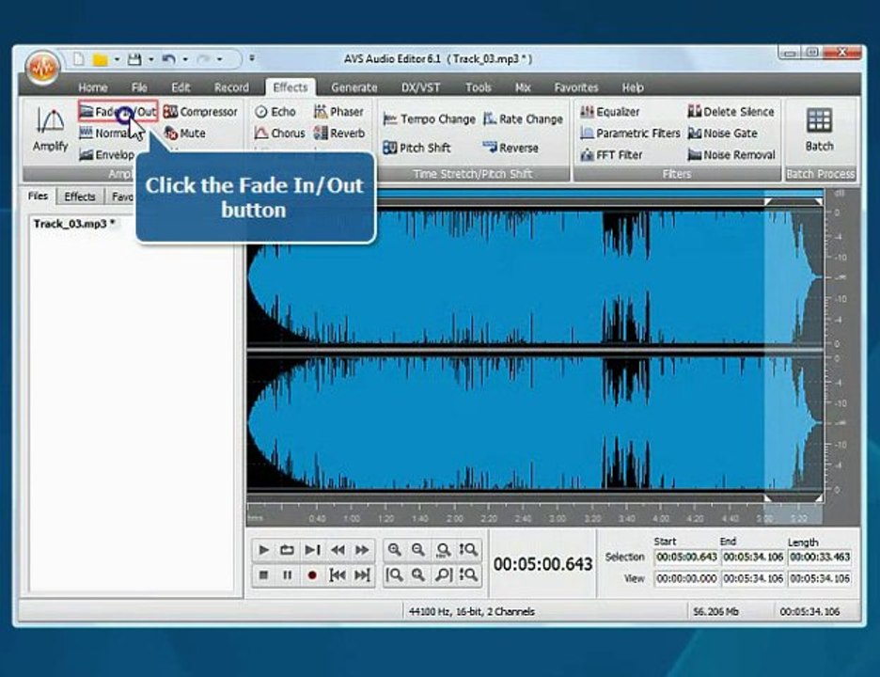Image resolution: width=880 pixels, height=677 pixels.
Task: Click the yellow Open folder icon
Action: [x=100, y=59]
